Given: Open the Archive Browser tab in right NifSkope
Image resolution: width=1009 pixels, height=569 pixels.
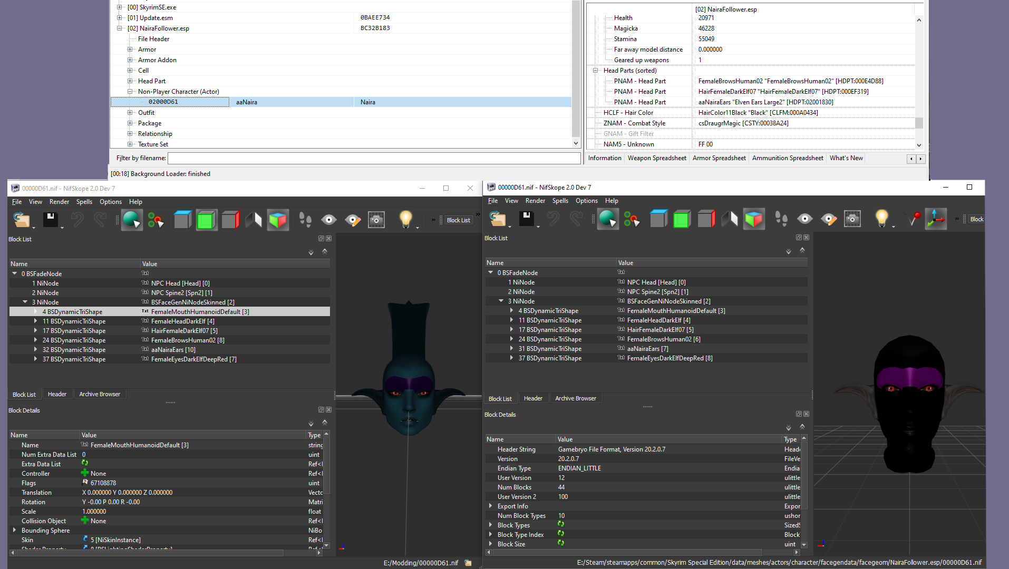Looking at the screenshot, I should [x=575, y=398].
